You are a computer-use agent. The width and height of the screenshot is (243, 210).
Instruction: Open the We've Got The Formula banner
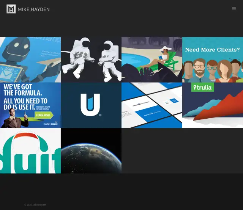[30, 105]
